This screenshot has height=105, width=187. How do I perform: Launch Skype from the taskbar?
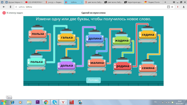click(x=55, y=102)
